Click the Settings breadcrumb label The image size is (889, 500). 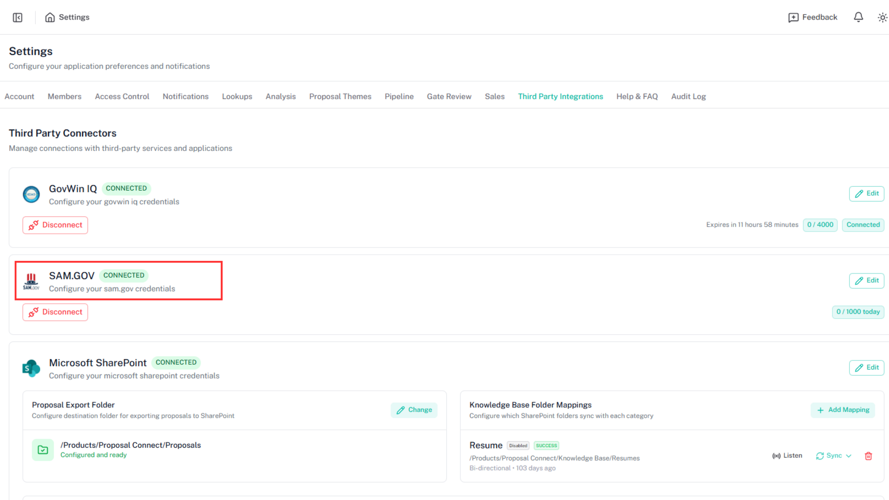(74, 17)
